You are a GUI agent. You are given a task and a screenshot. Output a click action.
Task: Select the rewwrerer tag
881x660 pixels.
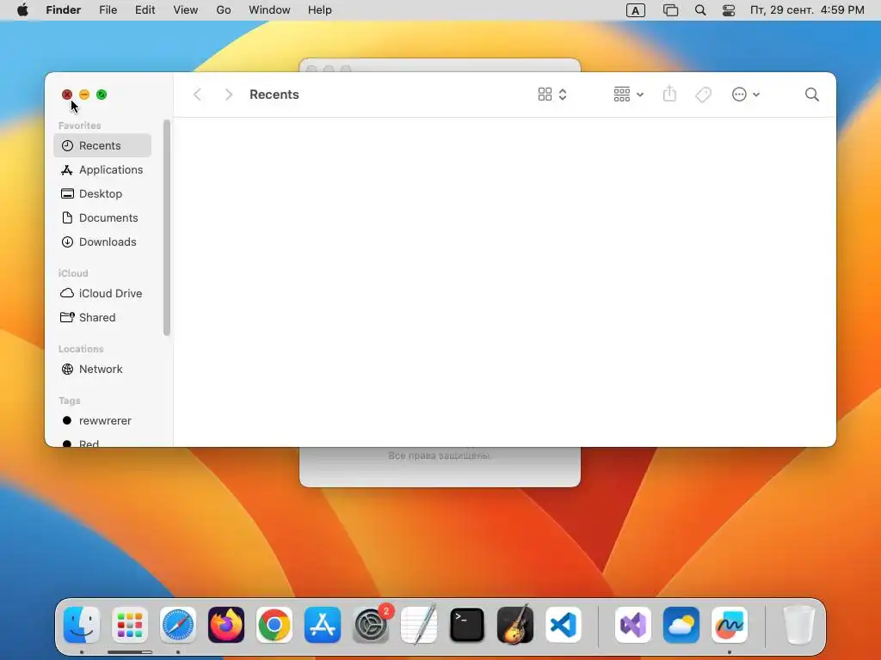tap(102, 421)
